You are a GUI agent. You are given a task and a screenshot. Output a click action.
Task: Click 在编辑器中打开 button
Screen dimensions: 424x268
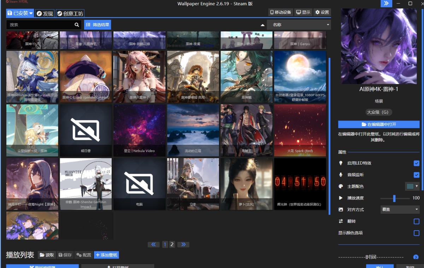coord(379,124)
